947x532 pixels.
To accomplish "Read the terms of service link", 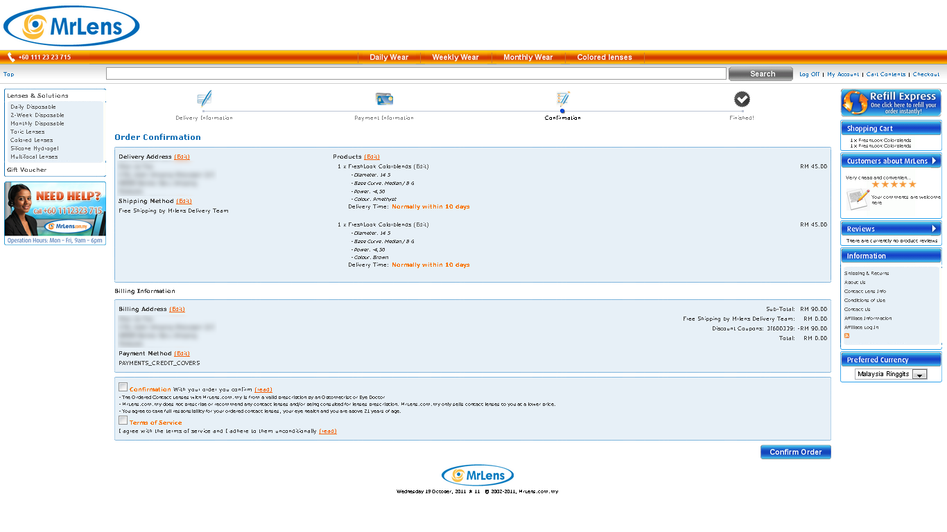I will point(328,432).
